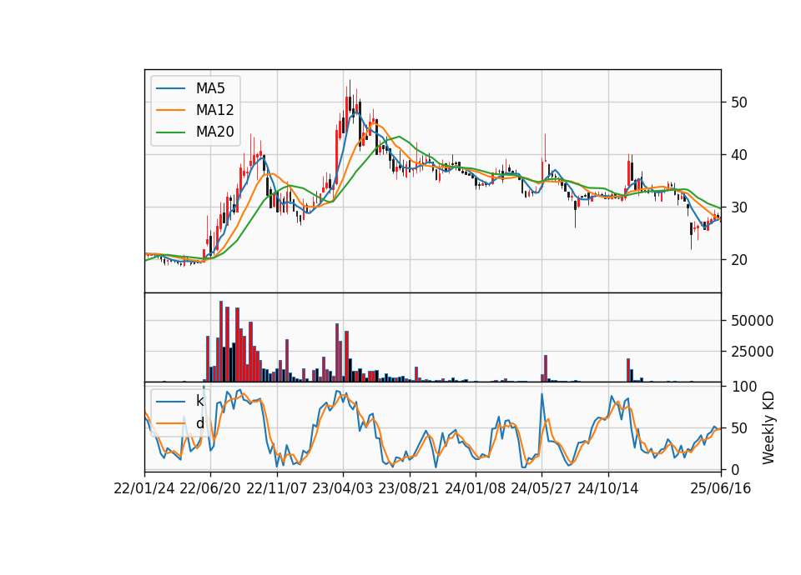Click the 22/06/20 date label
Screen dimensions: 801x575
210,489
